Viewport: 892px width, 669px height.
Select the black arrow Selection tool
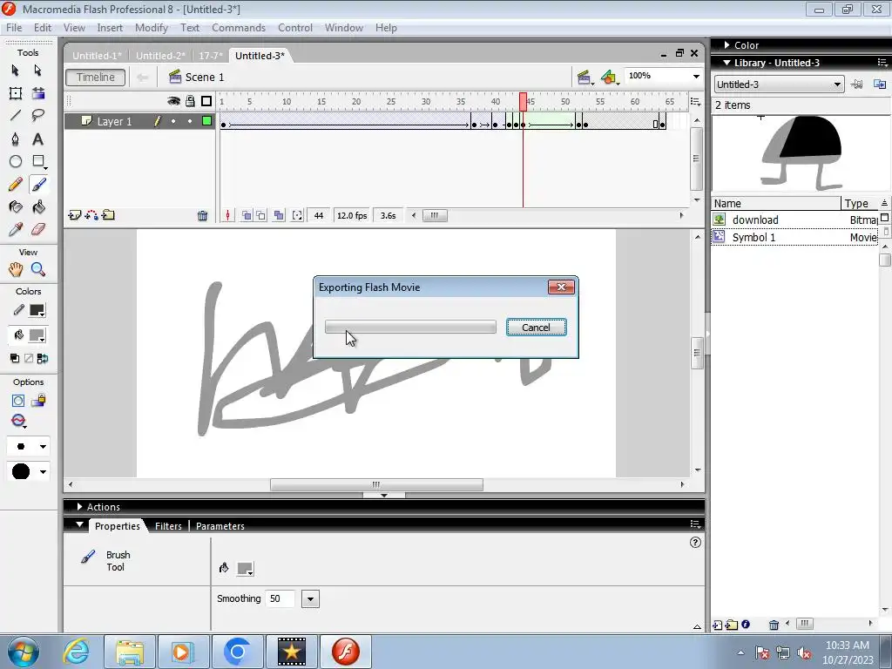(x=16, y=70)
